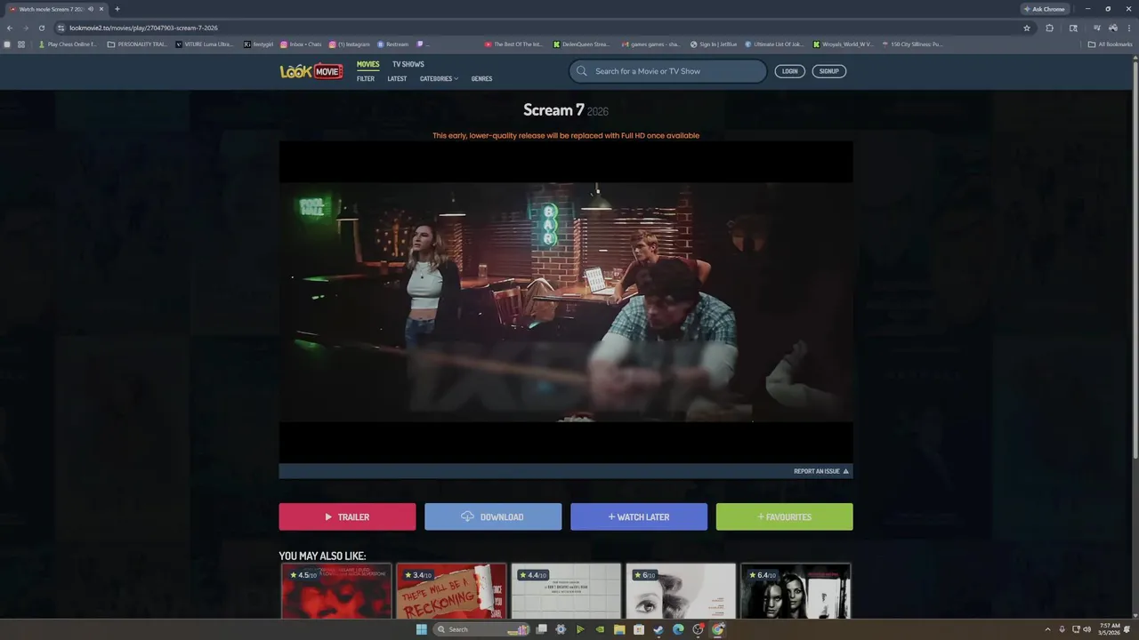Image resolution: width=1139 pixels, height=640 pixels.
Task: Click the browser back arrow
Action: click(10, 28)
